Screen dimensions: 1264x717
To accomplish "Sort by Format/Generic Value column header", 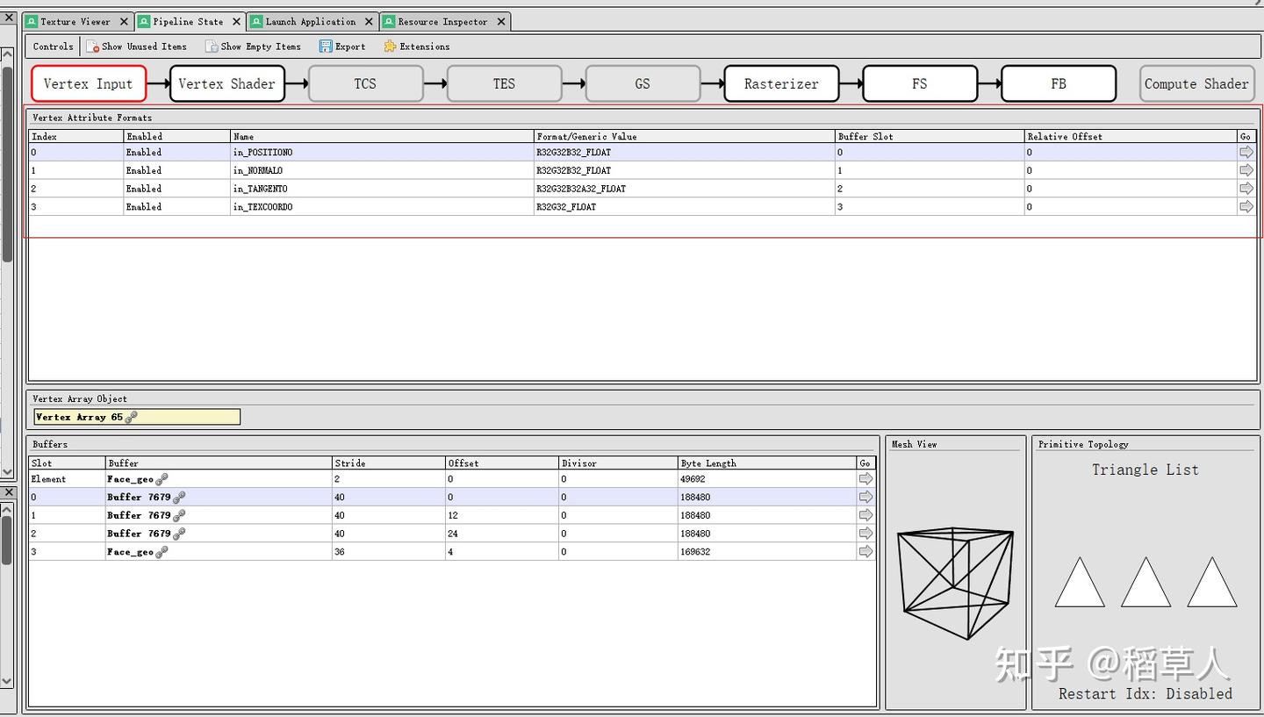I will (x=685, y=136).
